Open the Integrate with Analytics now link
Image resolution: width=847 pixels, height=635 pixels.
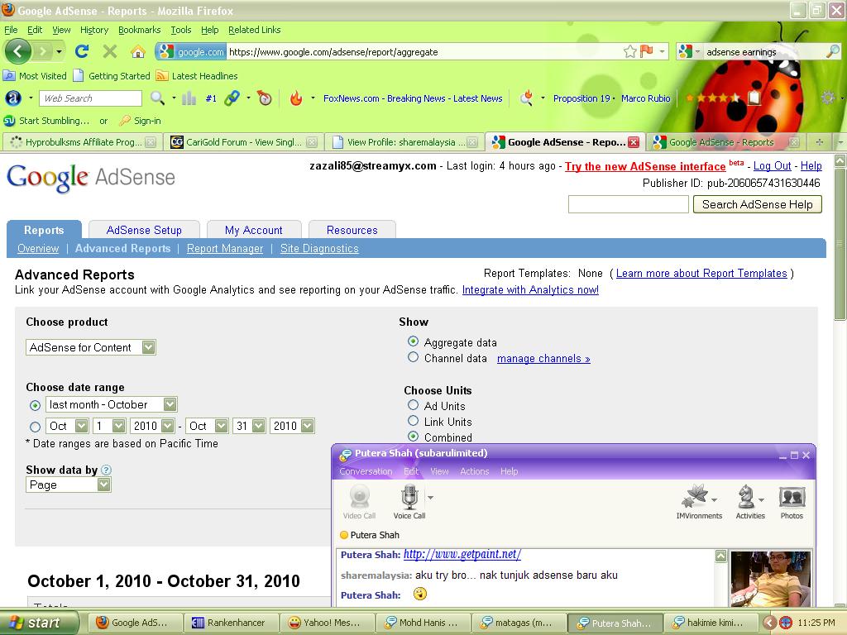(530, 290)
